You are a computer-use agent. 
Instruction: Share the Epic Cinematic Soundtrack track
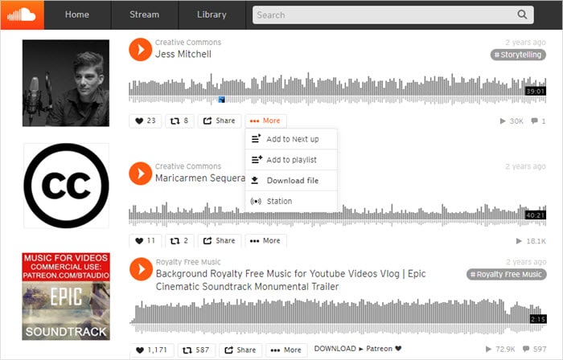coord(240,350)
